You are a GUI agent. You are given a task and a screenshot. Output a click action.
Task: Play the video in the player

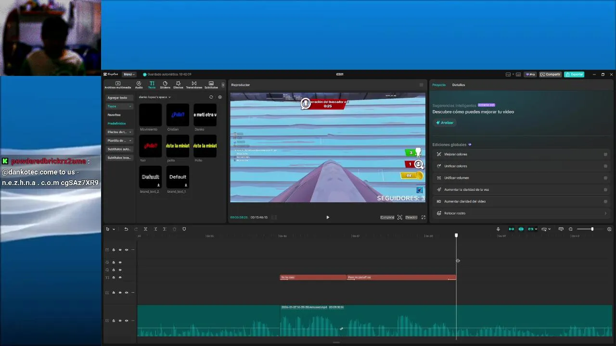click(328, 217)
